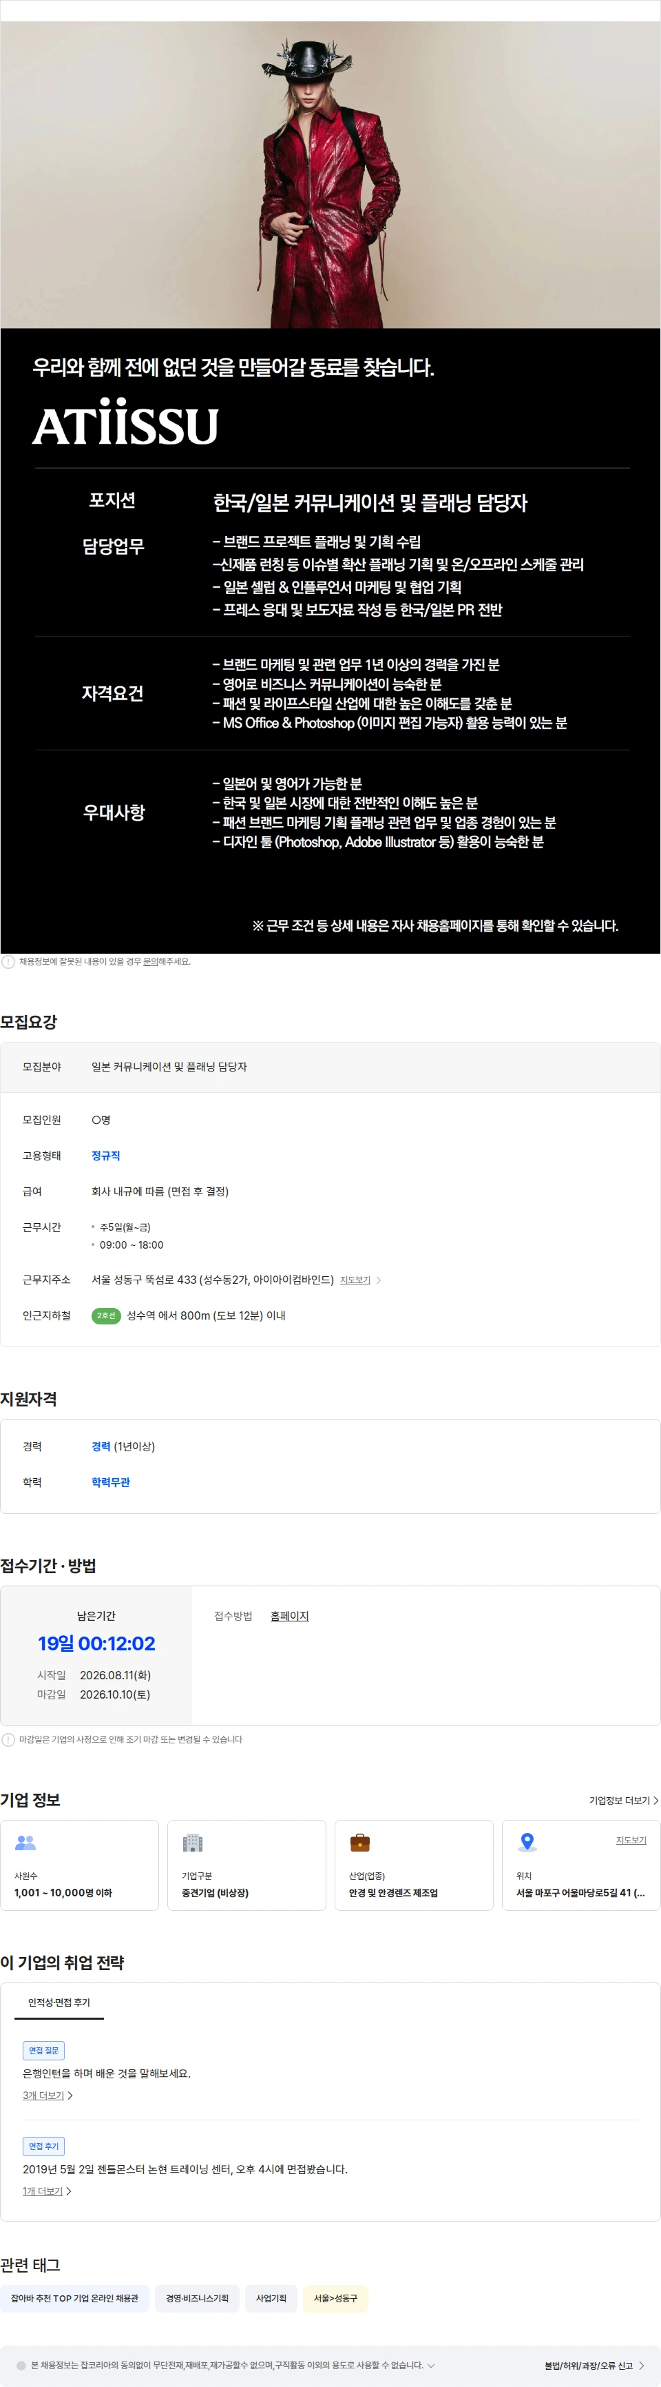Click the 사원수 1,001 ~ 10,000명 이하 card

[x=80, y=1865]
